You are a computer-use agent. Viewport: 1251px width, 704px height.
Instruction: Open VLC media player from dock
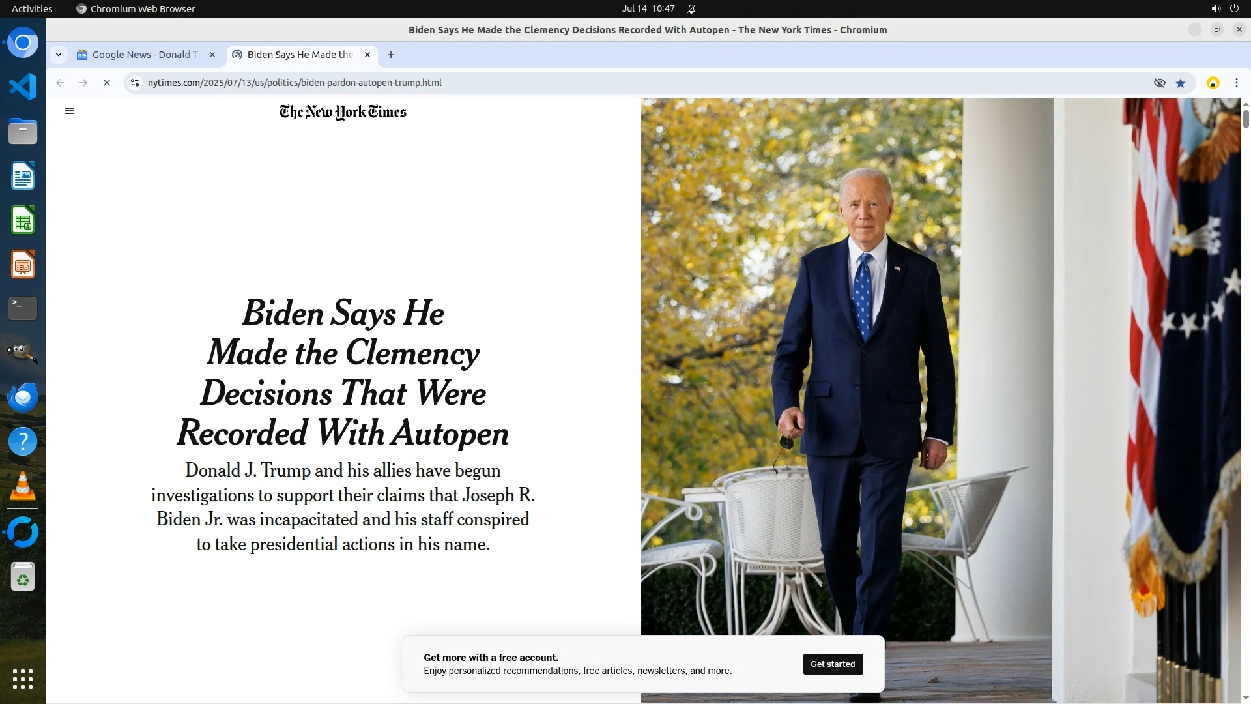click(23, 486)
